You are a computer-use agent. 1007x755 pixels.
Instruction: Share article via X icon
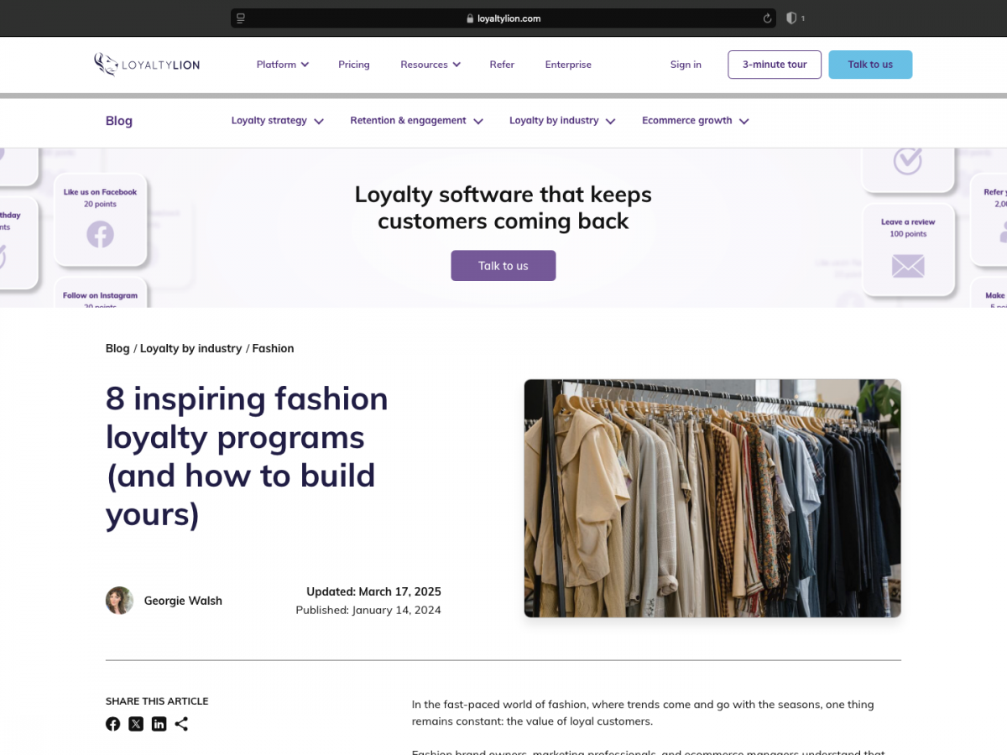click(x=136, y=724)
